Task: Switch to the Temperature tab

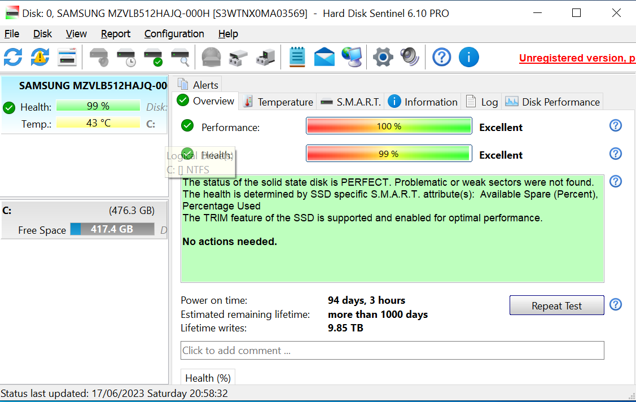Action: 278,102
